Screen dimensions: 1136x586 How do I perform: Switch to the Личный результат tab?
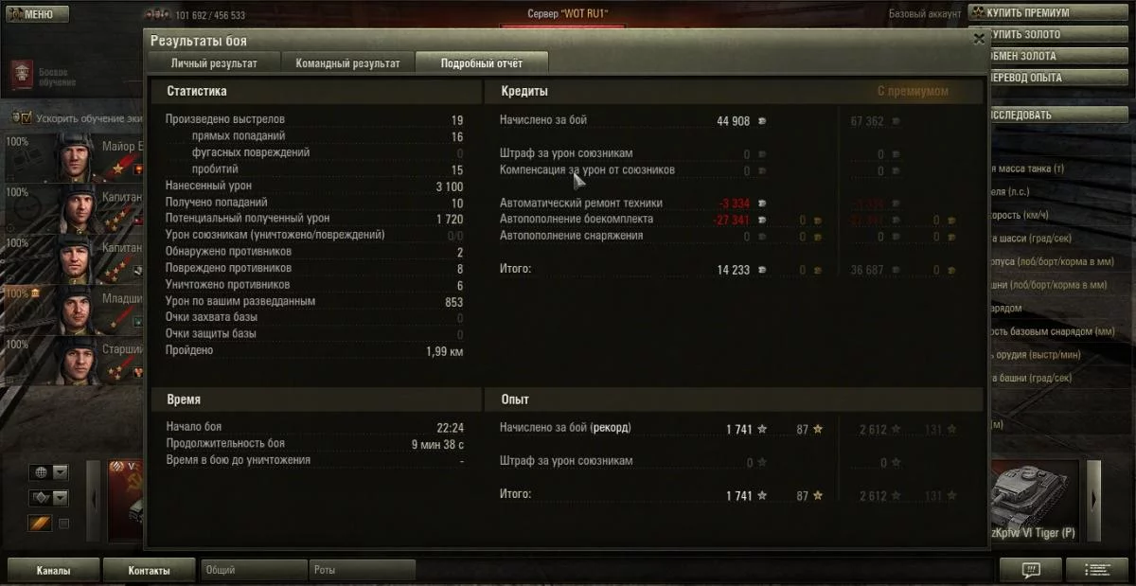coord(214,63)
